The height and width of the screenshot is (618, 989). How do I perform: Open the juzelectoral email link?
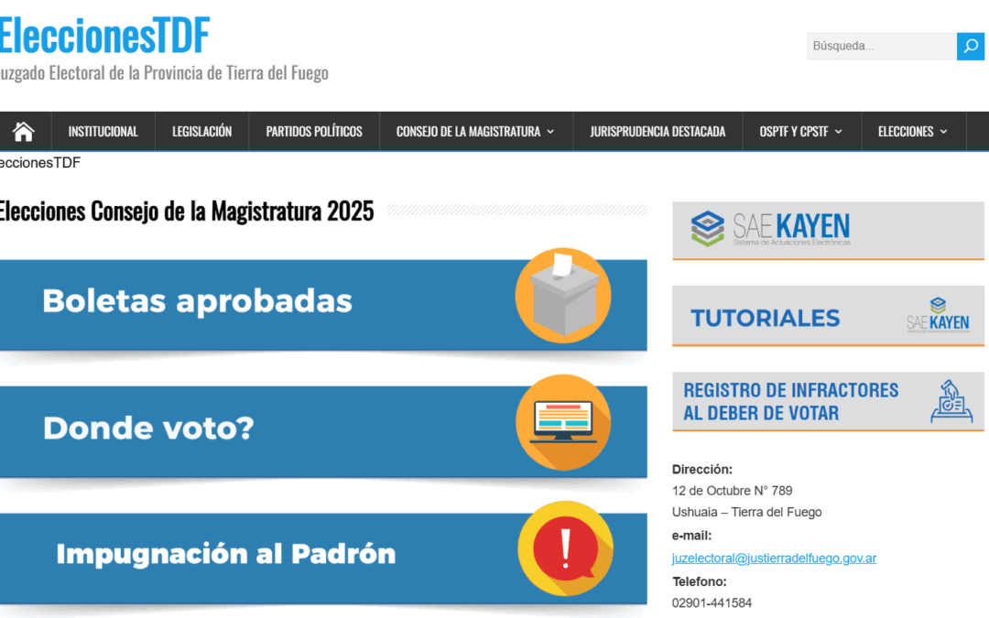tap(774, 557)
